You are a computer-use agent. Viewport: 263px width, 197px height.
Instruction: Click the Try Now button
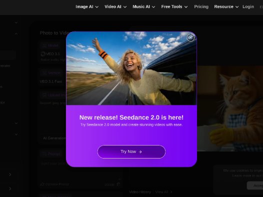coord(131,151)
